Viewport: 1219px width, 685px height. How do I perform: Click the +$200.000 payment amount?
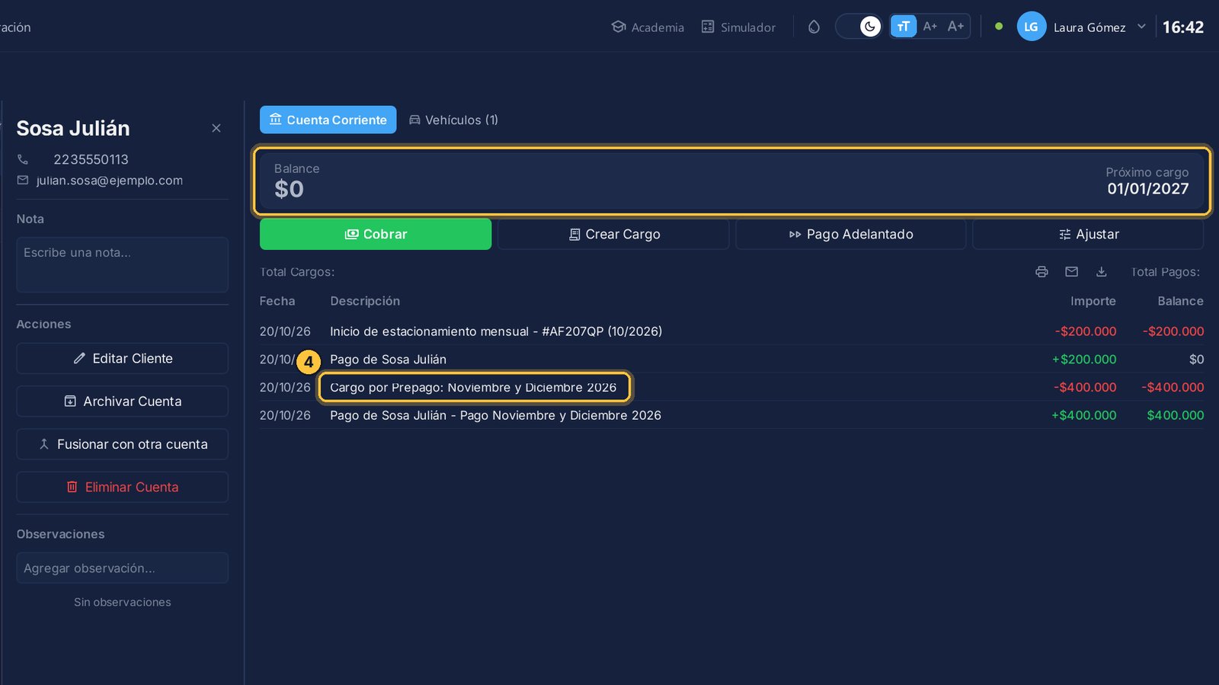(1084, 360)
